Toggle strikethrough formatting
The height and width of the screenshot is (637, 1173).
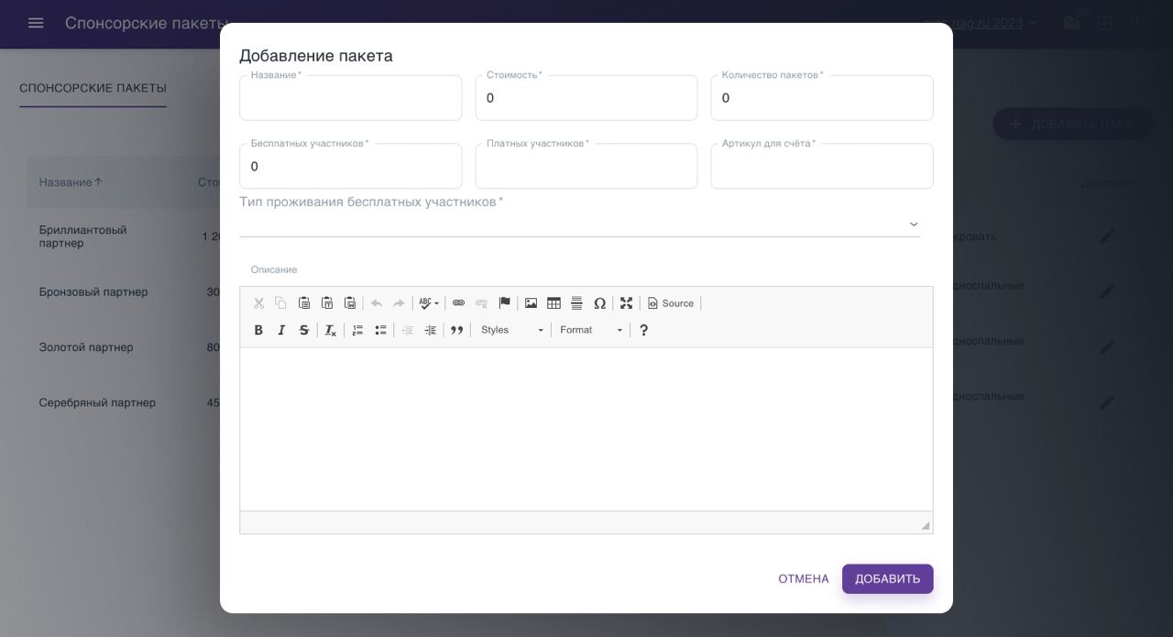[x=304, y=330]
